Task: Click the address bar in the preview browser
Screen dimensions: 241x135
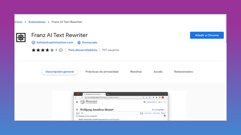Action: pos(118,97)
